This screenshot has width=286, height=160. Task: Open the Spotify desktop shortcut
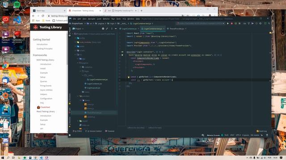17,6
